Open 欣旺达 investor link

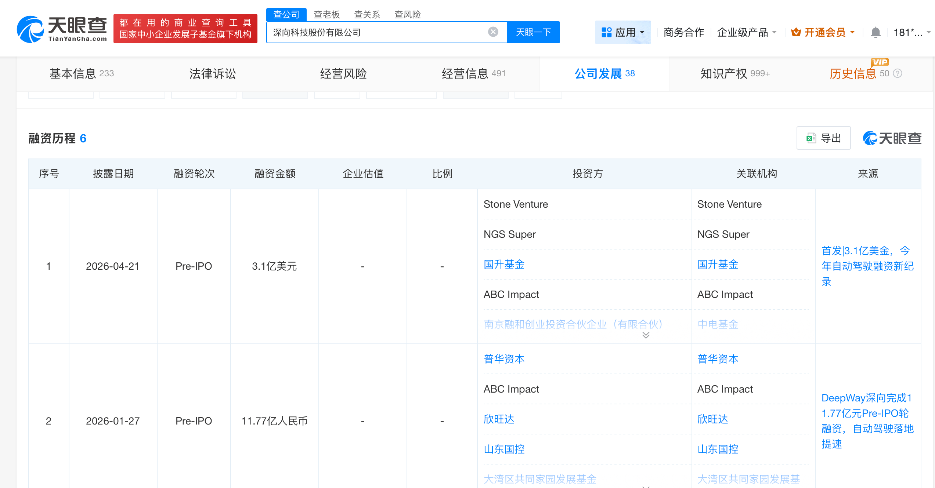tap(499, 419)
